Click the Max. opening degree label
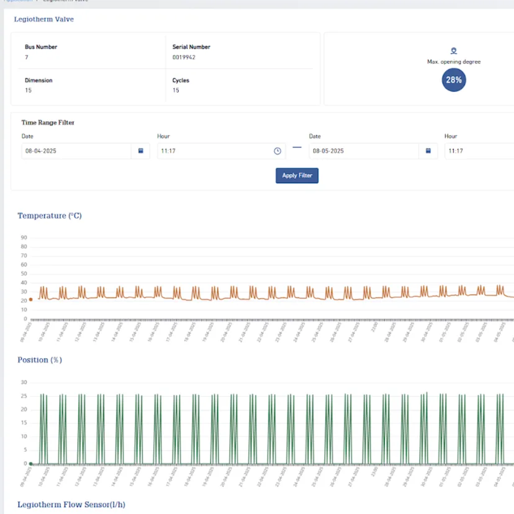Screen dimensions: 514x514 tap(454, 61)
